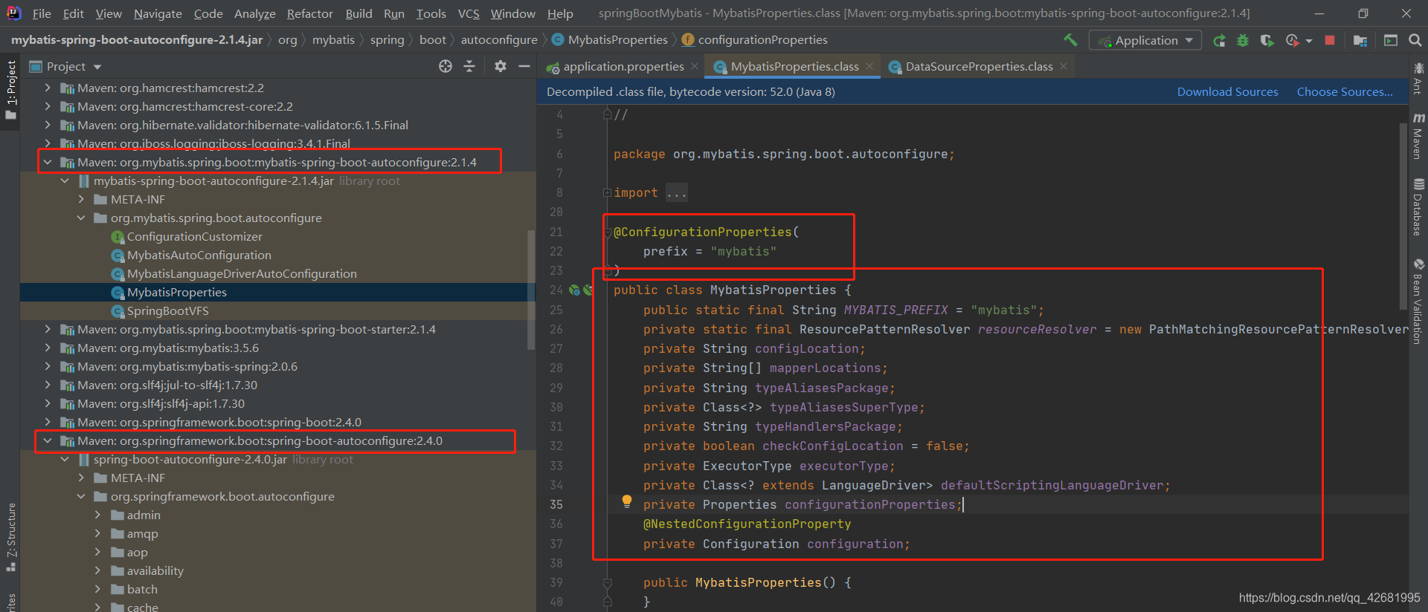Click the Run Anything icon
Screen dimensions: 1428x612
1391,40
